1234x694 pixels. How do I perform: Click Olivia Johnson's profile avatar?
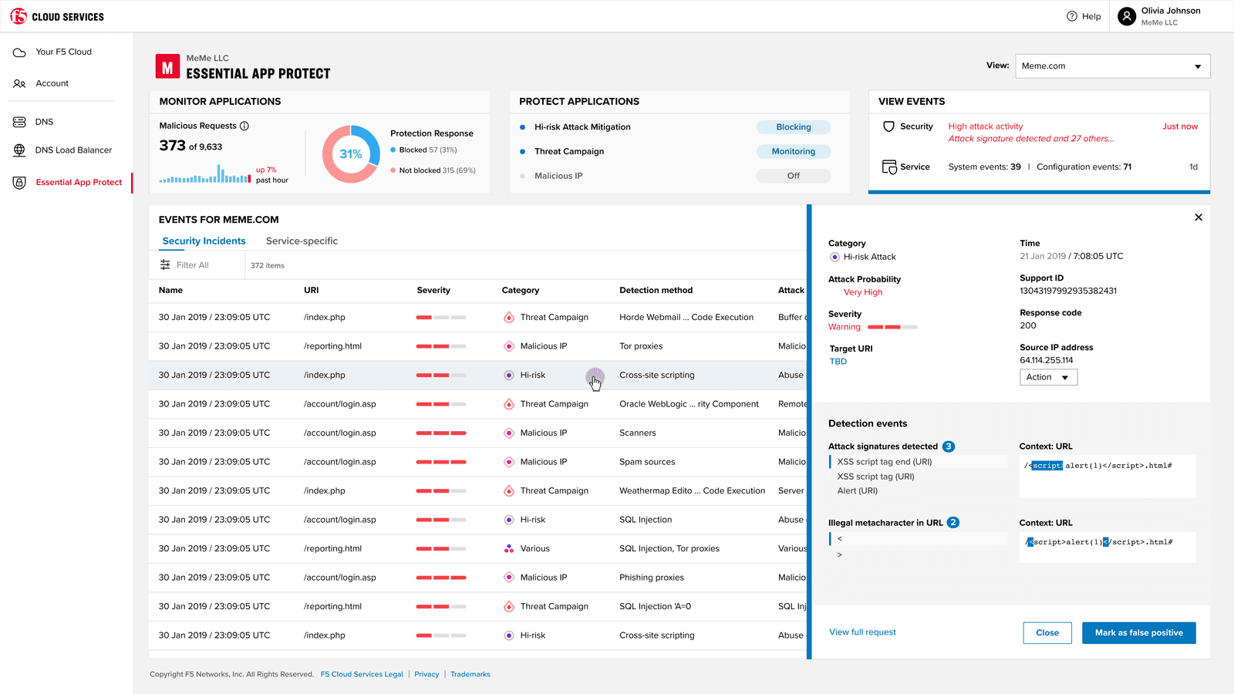(x=1126, y=15)
